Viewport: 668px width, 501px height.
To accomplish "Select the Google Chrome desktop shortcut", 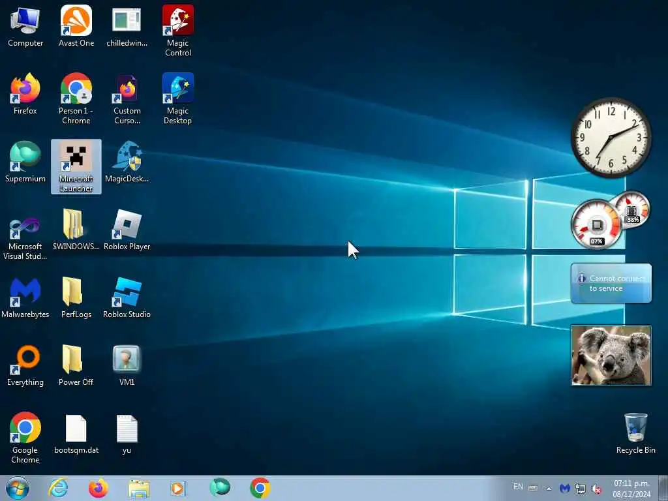I will click(x=25, y=438).
